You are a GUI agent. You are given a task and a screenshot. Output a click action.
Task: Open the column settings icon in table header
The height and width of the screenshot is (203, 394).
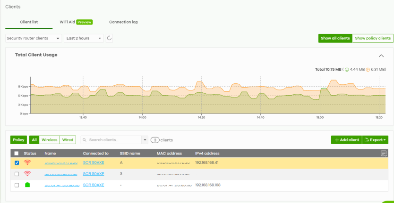point(384,154)
